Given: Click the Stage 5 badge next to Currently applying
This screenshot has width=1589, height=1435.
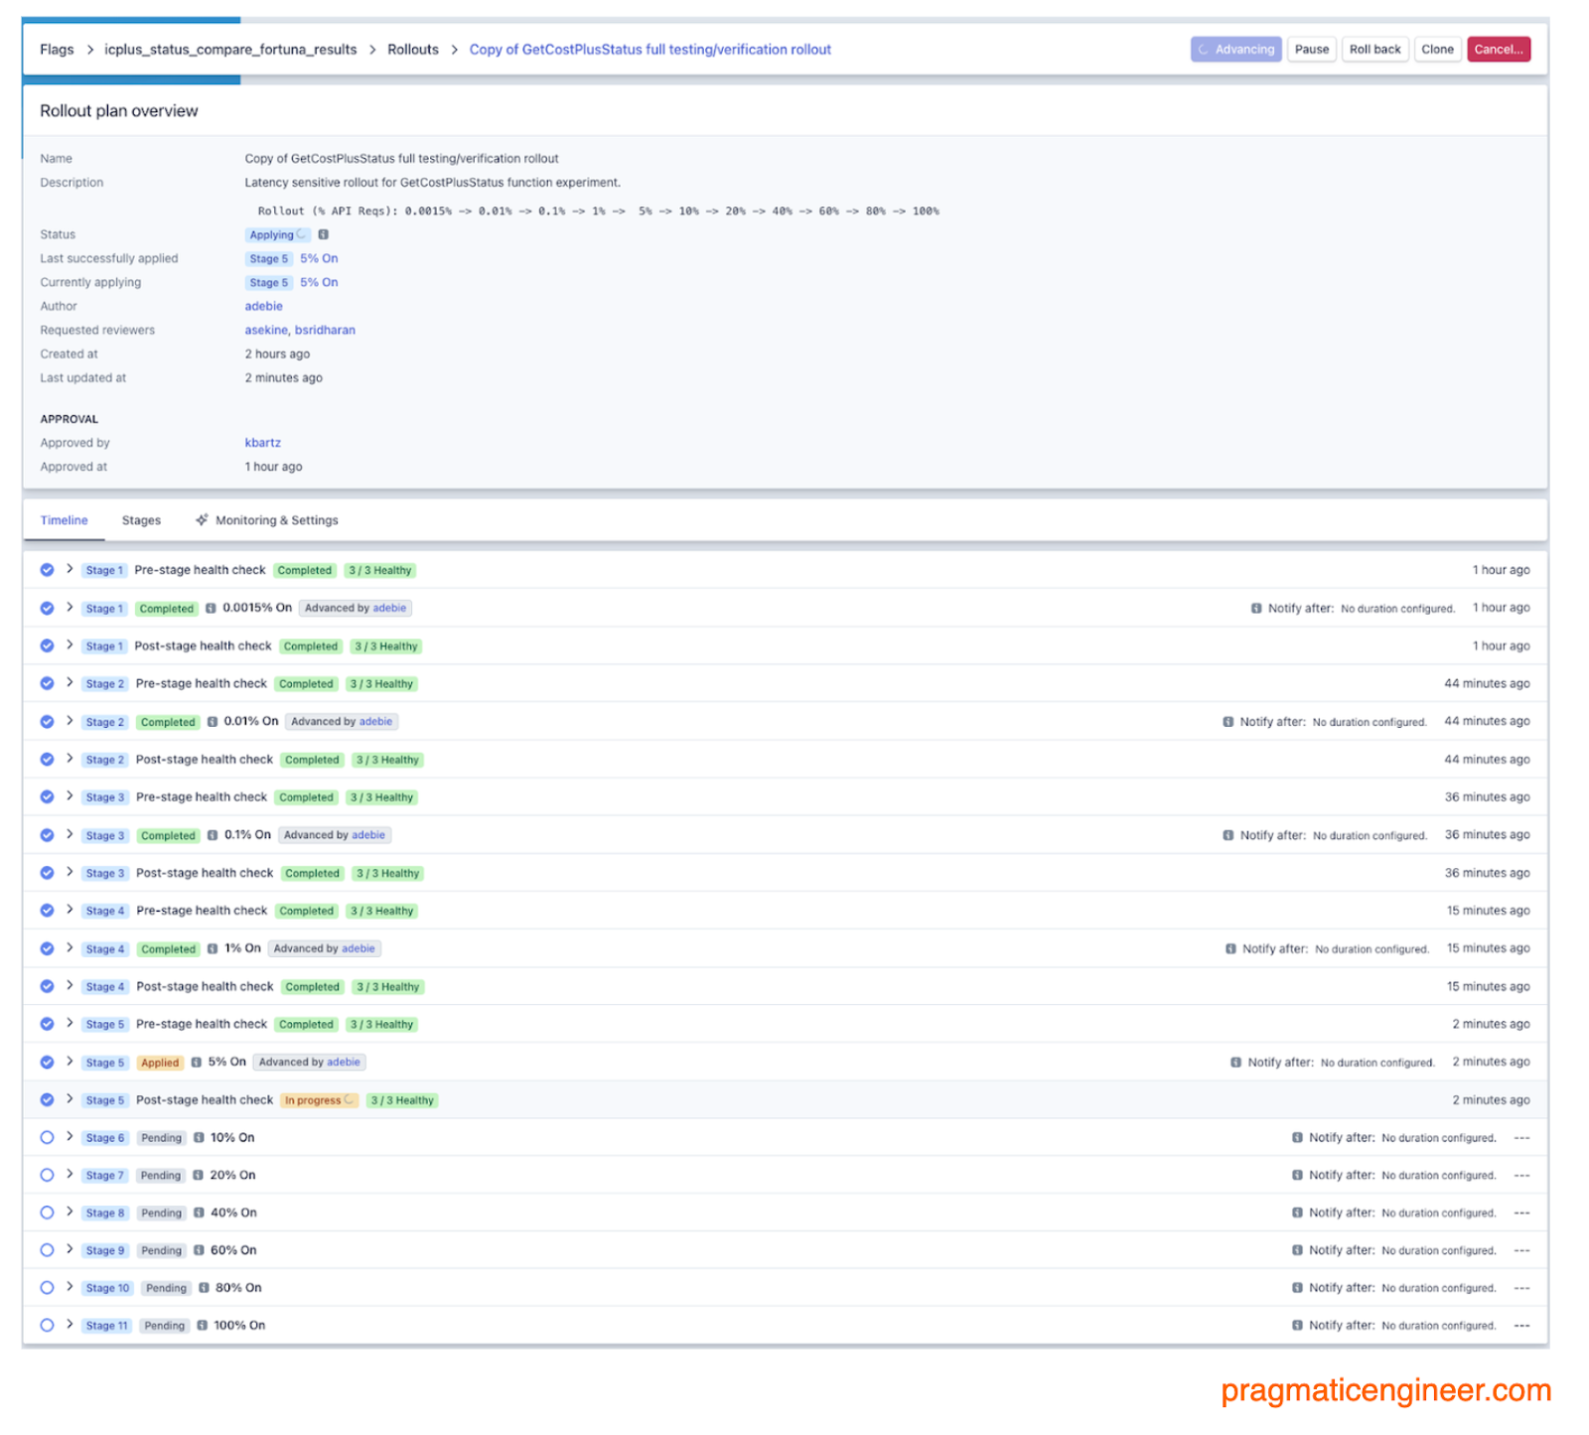Looking at the screenshot, I should point(268,282).
